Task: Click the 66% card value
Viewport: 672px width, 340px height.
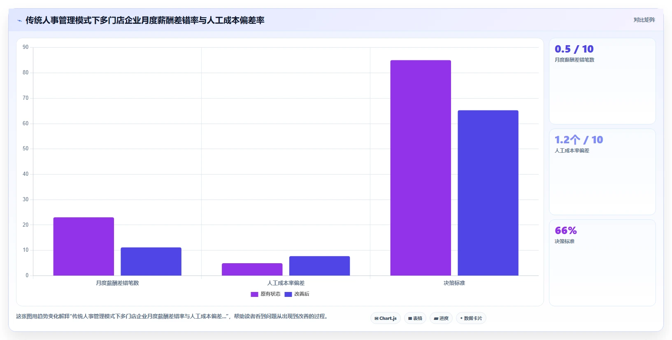Action: [x=566, y=231]
